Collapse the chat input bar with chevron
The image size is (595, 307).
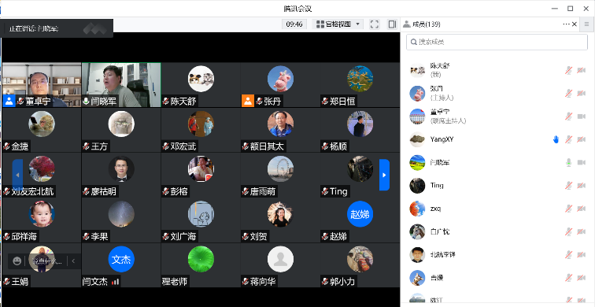pyautogui.click(x=73, y=261)
